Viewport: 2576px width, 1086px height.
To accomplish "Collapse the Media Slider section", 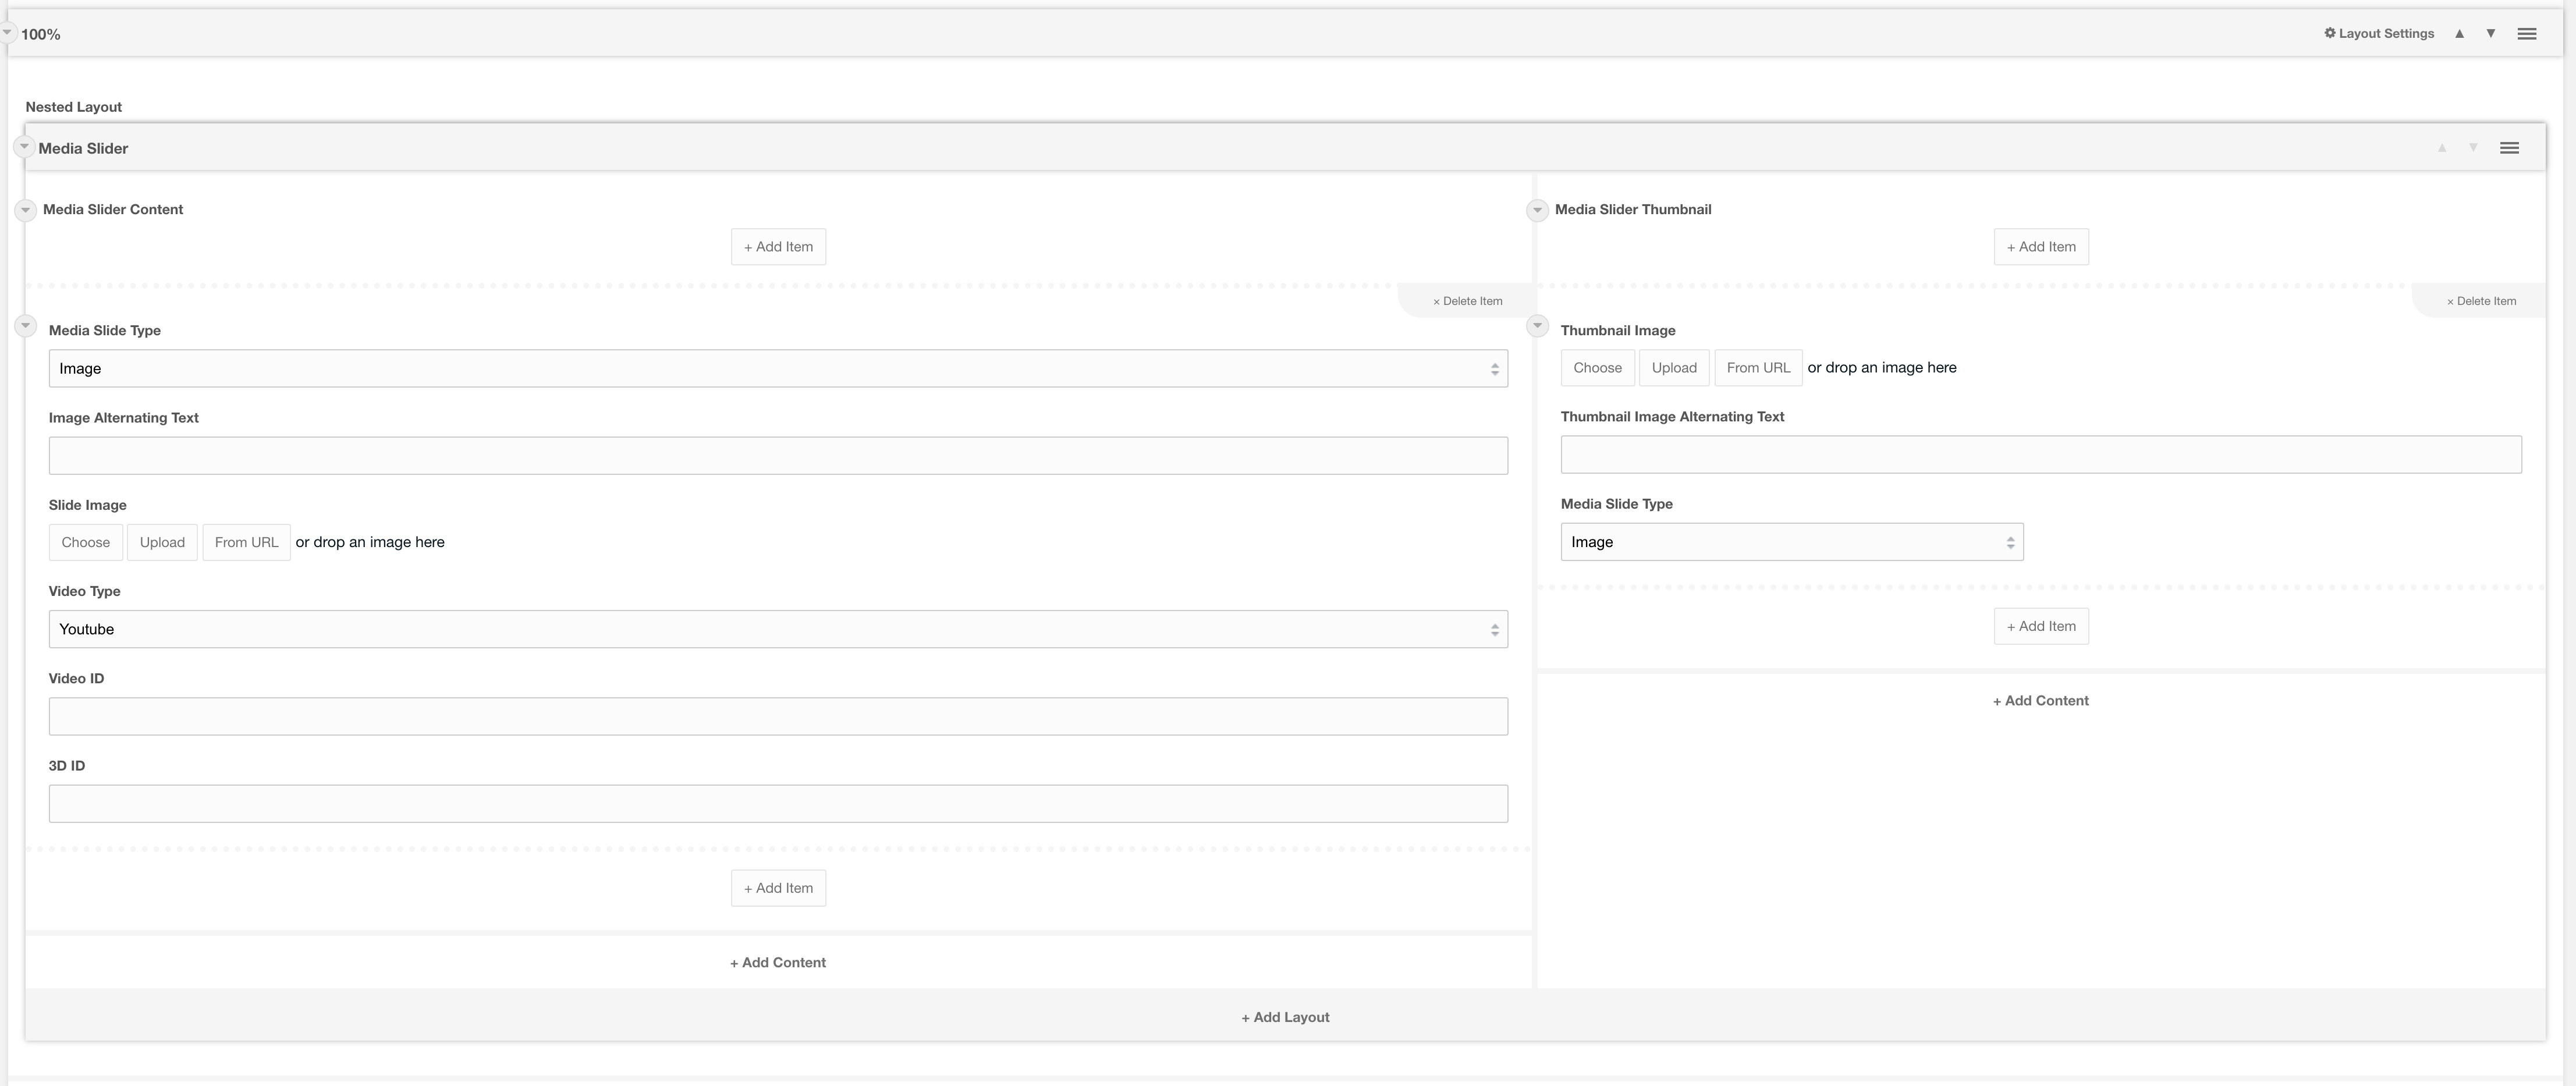I will (x=24, y=146).
